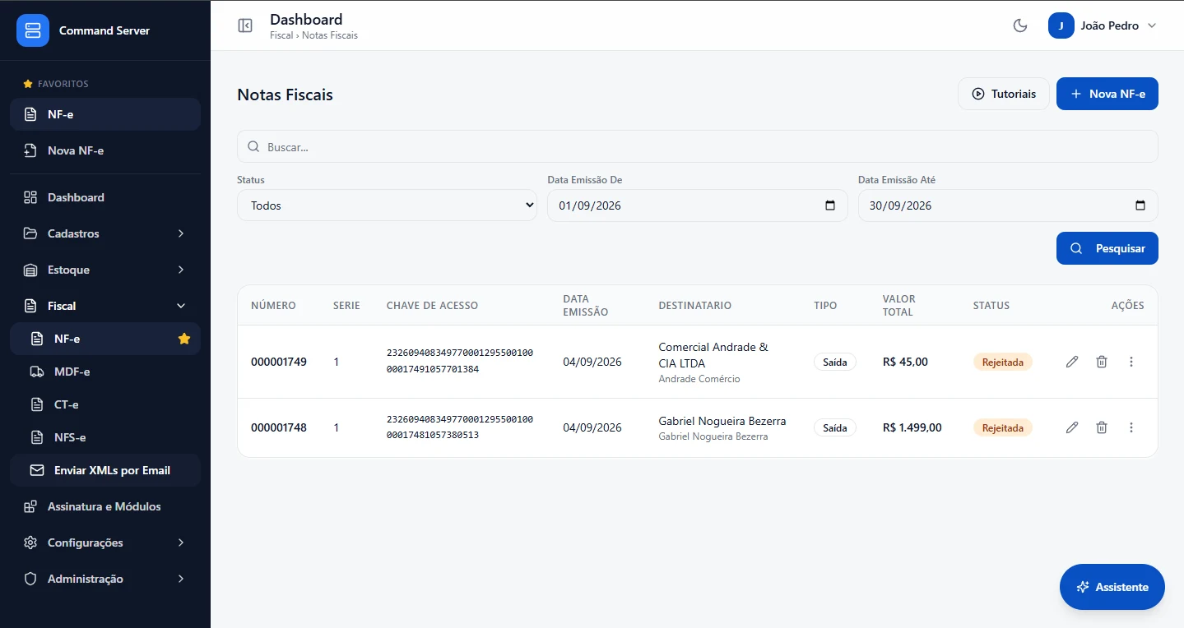Expand the Estoque submenu chevron
This screenshot has width=1184, height=628.
181,270
